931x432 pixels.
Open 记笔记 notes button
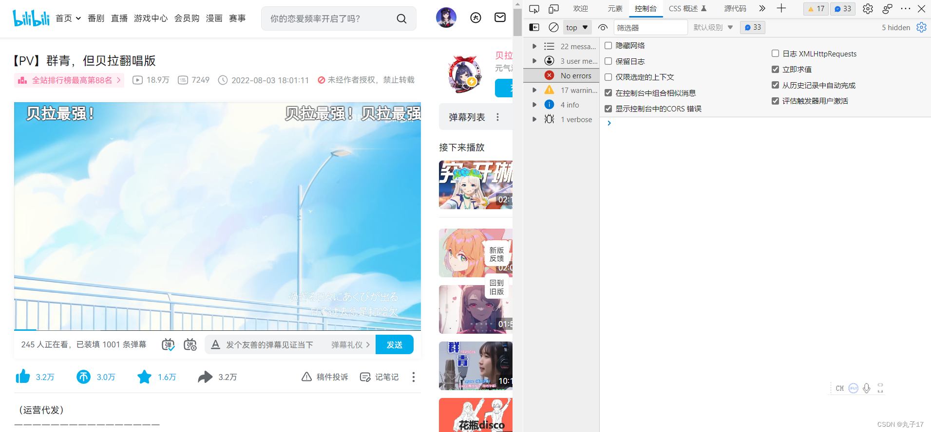click(x=379, y=377)
